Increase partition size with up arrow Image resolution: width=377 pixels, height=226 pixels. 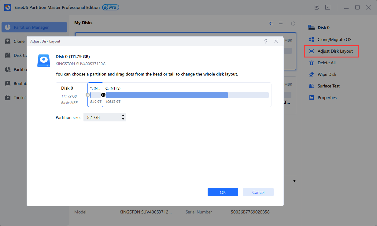[x=123, y=115]
